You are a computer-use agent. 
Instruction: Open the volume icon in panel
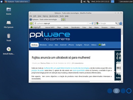[x=85, y=2]
